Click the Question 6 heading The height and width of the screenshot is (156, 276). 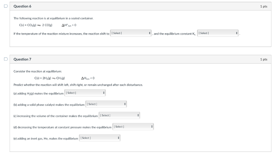tap(22, 6)
